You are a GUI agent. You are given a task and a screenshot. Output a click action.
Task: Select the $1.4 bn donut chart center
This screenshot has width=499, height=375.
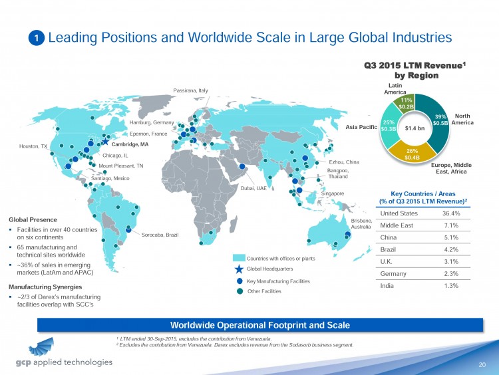click(416, 128)
